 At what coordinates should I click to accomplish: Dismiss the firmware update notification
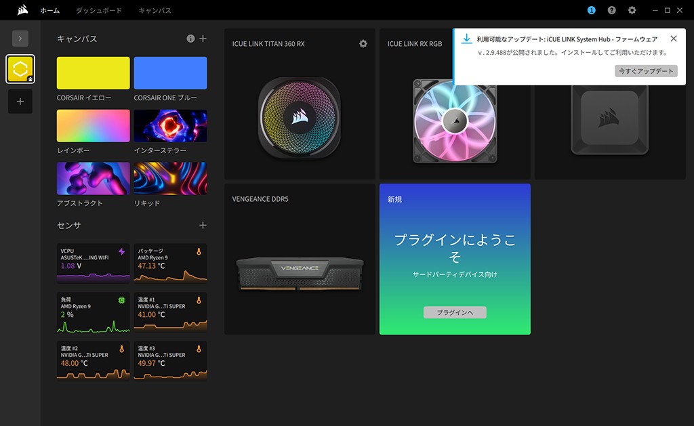tap(673, 39)
